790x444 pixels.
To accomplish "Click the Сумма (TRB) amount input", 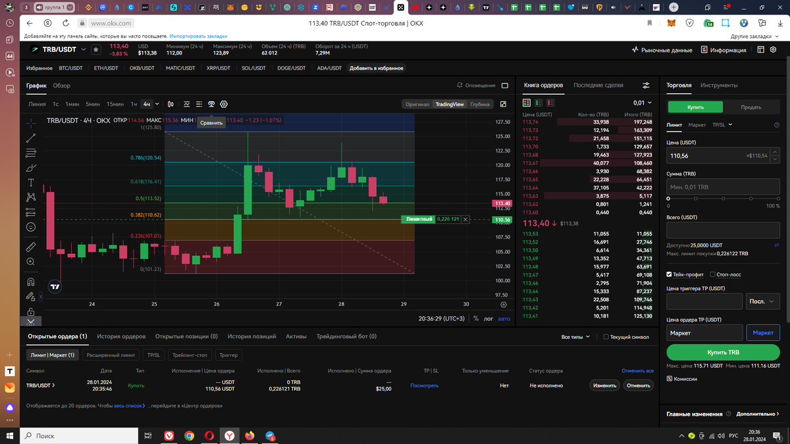I will coord(723,187).
